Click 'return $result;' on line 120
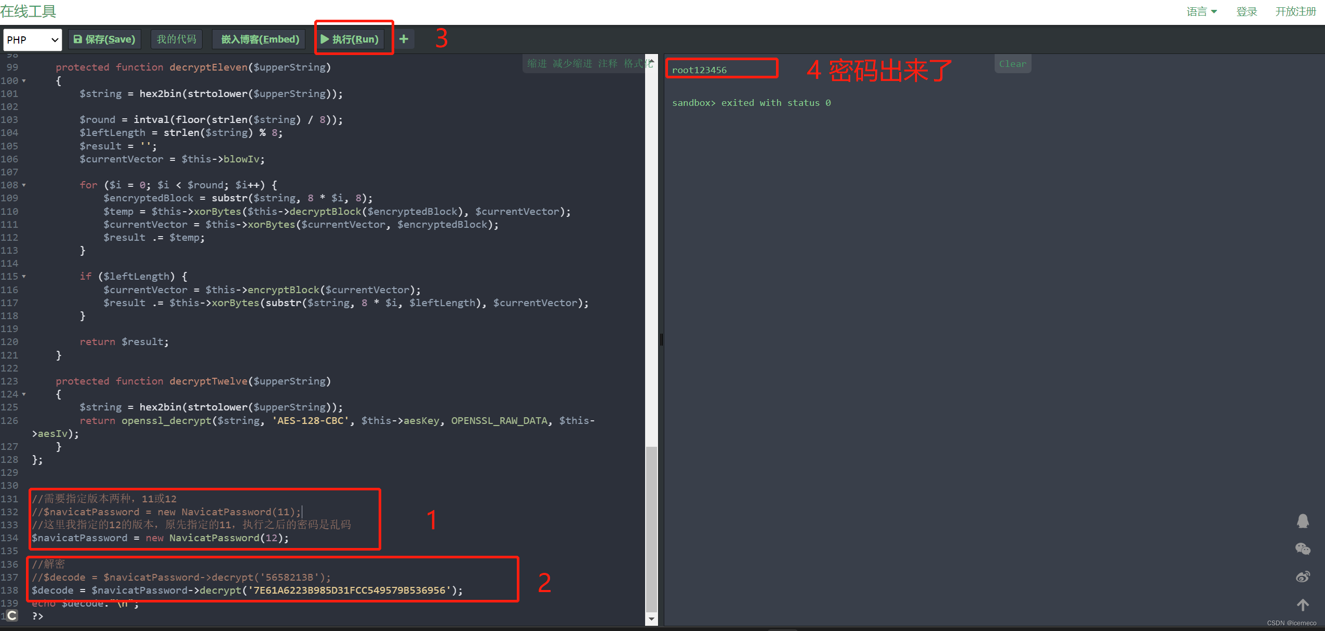1325x631 pixels. (x=124, y=342)
